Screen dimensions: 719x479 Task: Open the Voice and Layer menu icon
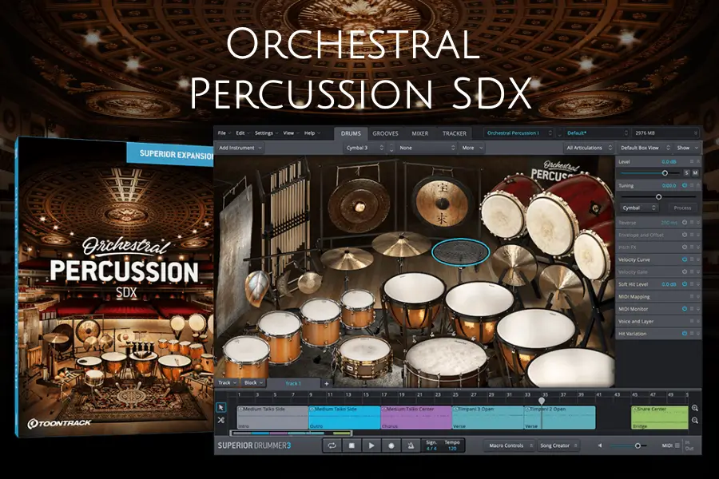(692, 321)
